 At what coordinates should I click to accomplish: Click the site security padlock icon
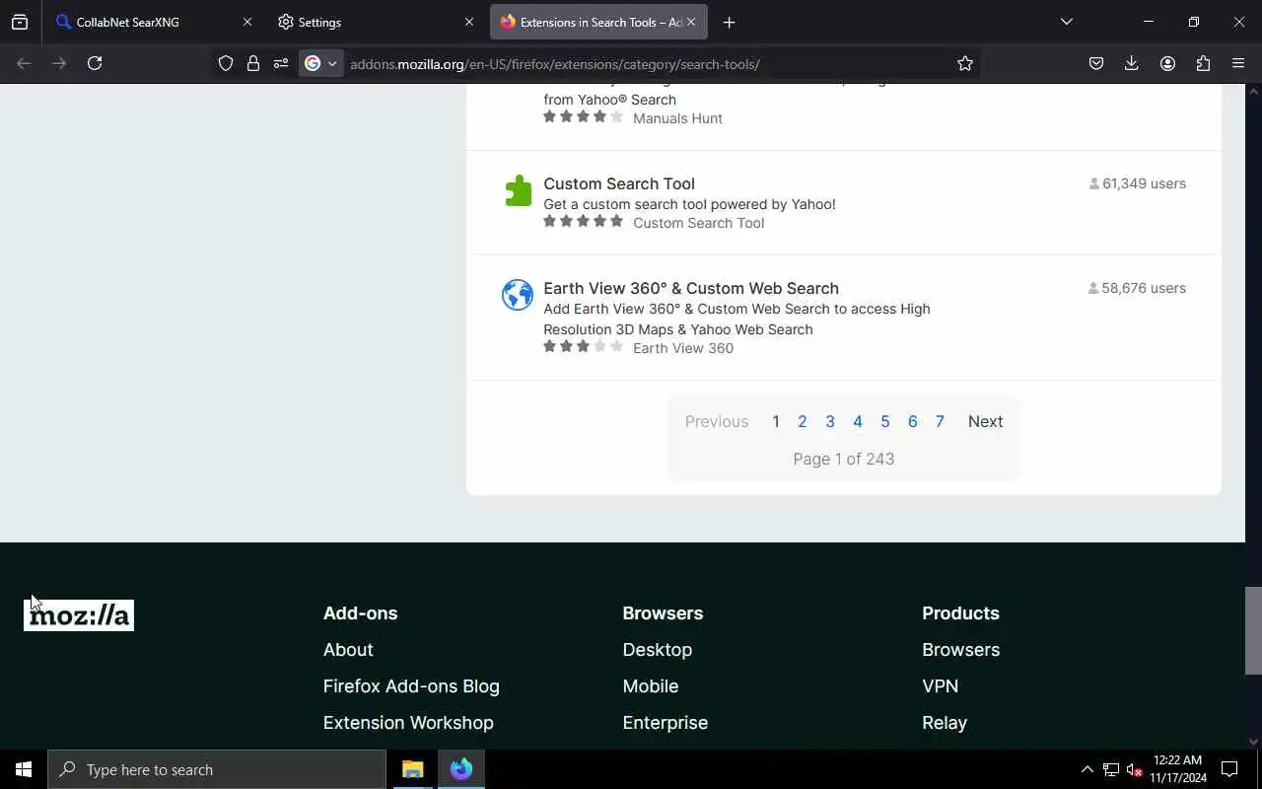[x=253, y=63]
